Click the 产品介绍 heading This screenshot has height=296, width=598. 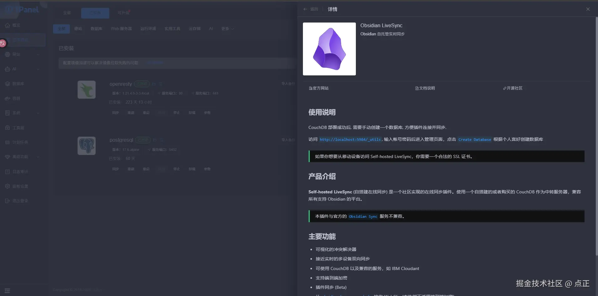click(x=322, y=176)
